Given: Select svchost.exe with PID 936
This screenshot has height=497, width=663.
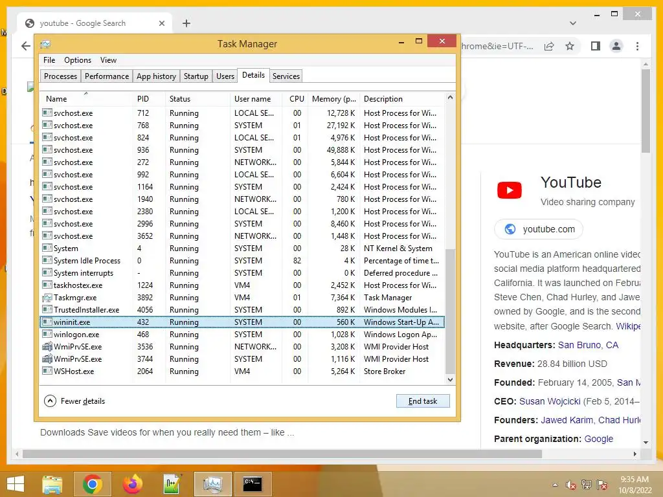Looking at the screenshot, I should coord(242,150).
